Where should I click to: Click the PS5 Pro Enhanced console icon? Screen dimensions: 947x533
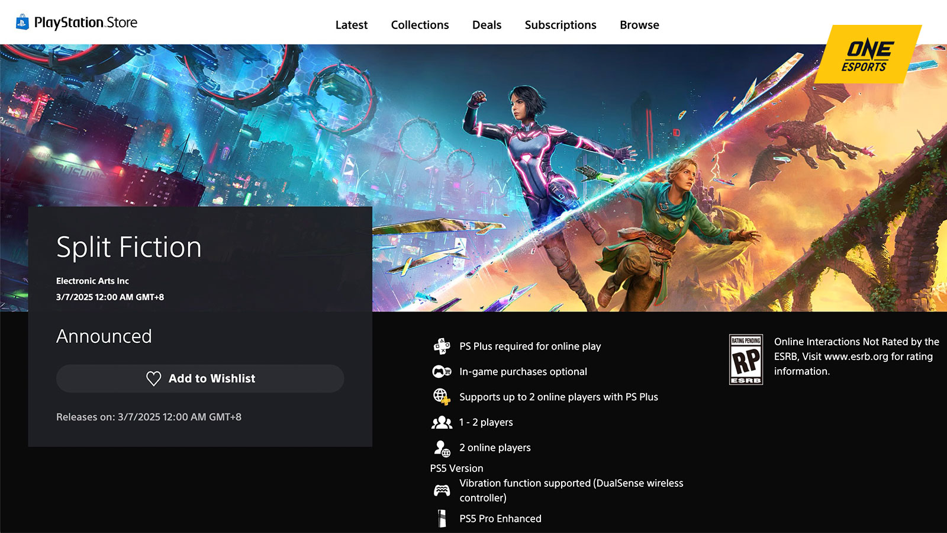(x=442, y=518)
